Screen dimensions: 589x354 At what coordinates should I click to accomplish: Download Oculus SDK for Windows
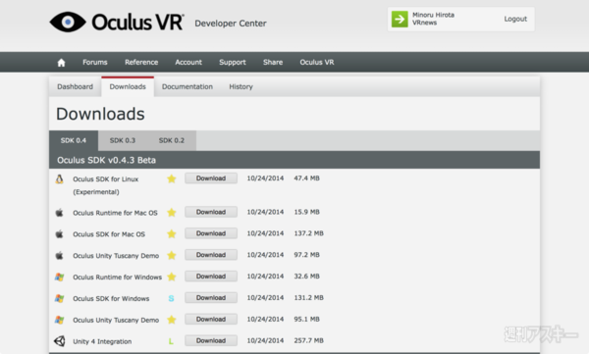tap(211, 298)
